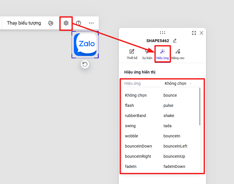The image size is (234, 184).
Task: Open the help question mark icon
Action: [x=78, y=23]
